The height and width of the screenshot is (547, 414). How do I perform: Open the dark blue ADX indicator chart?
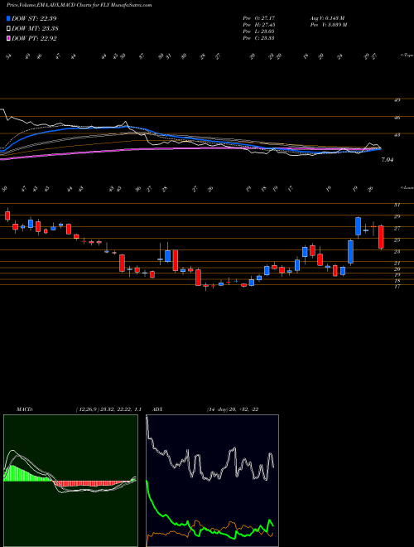click(212, 481)
